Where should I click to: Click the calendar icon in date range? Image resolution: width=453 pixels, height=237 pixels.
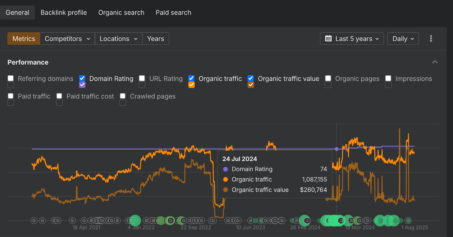click(328, 39)
